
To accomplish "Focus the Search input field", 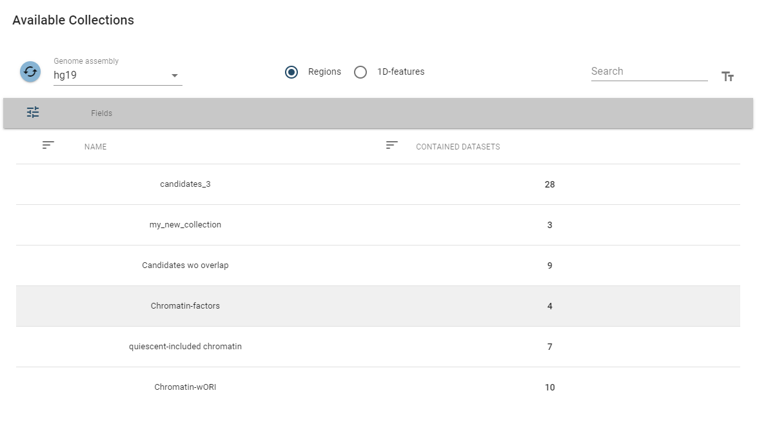I will 649,72.
